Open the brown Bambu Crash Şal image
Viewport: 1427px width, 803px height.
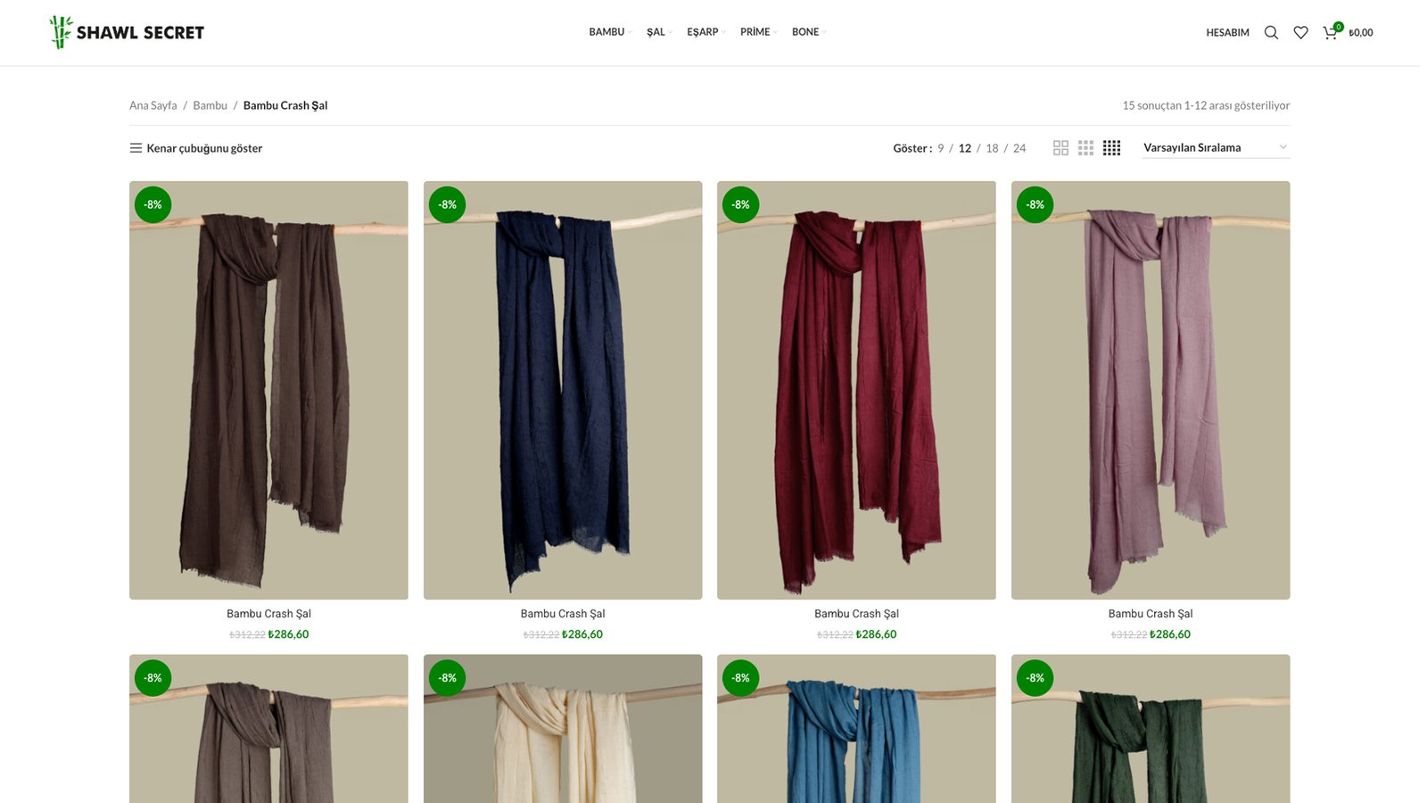pyautogui.click(x=268, y=390)
